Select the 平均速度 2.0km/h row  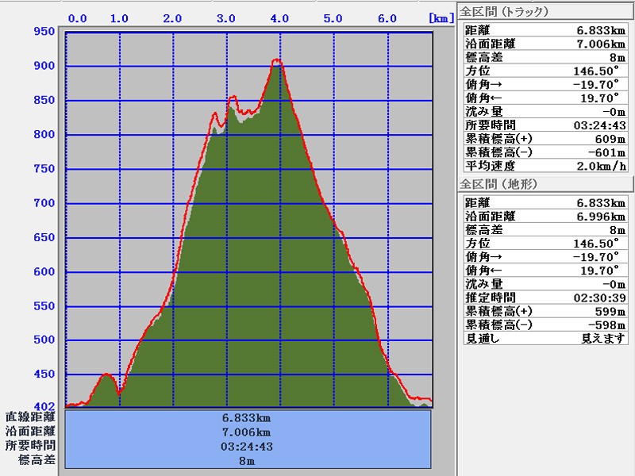pos(545,166)
